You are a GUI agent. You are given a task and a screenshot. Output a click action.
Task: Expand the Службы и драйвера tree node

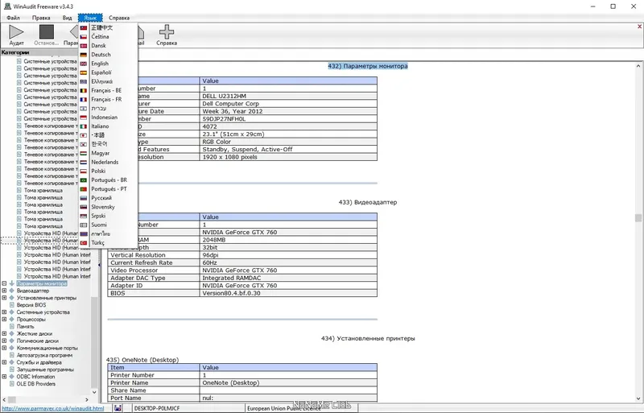[x=5, y=362]
